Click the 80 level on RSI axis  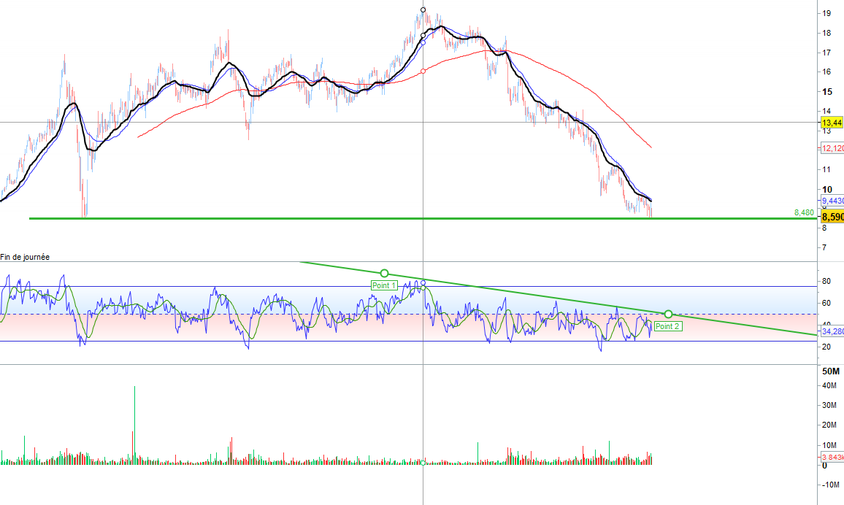click(x=826, y=281)
